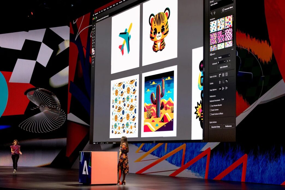Open the Artboard number dropdown
The width and height of the screenshot is (285, 190).
[x=222, y=62]
